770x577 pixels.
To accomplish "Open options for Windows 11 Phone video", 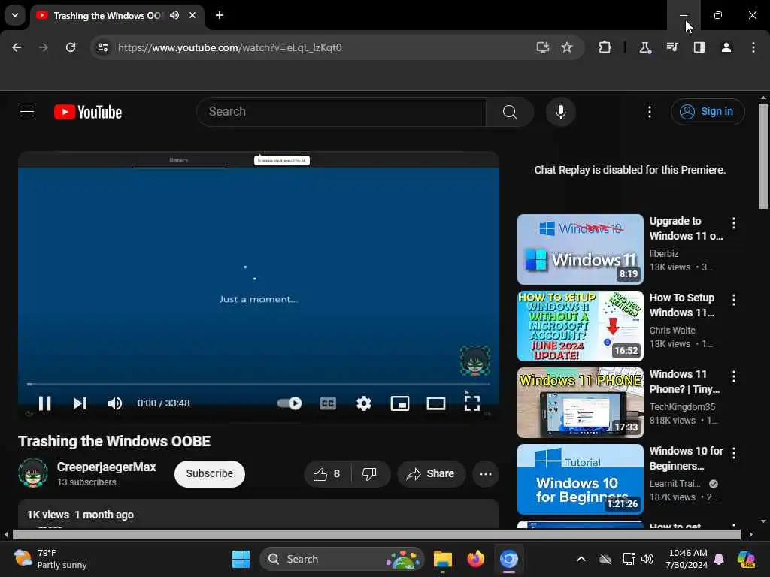I will point(734,376).
